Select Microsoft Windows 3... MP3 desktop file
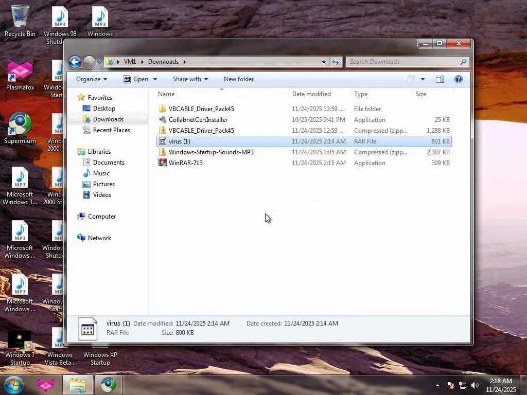The height and width of the screenshot is (395, 527). 20,186
